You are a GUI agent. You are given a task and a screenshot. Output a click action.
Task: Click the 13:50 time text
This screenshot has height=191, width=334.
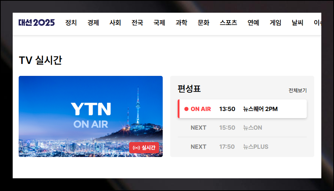coord(227,109)
